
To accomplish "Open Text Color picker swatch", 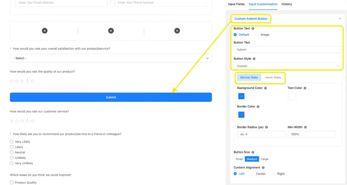I will 292,96.
